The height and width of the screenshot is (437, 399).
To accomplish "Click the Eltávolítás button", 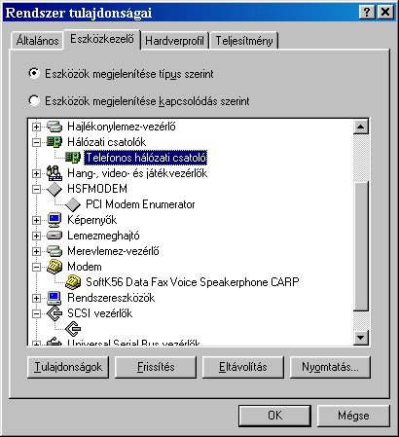I will 243,367.
